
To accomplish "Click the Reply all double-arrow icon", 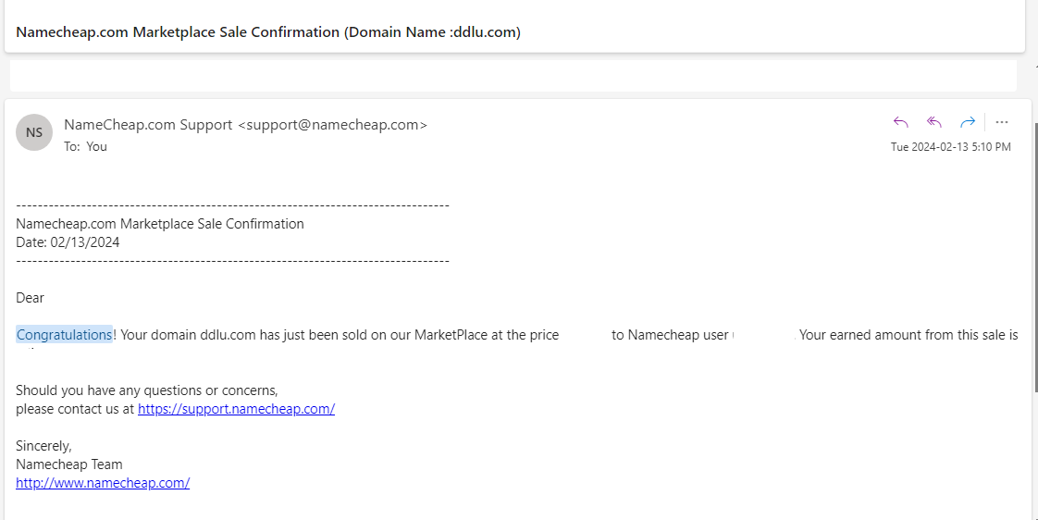I will 934,122.
